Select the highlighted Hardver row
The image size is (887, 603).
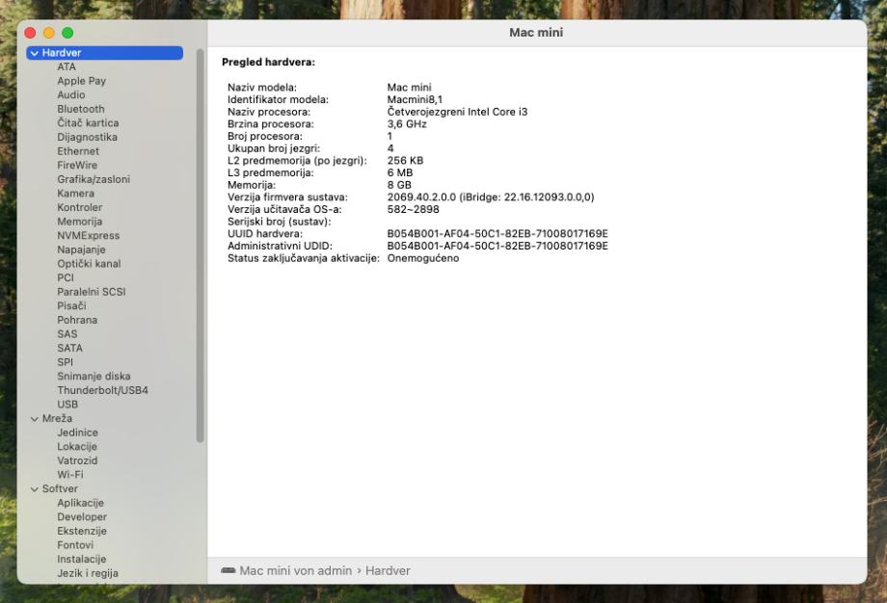click(105, 53)
